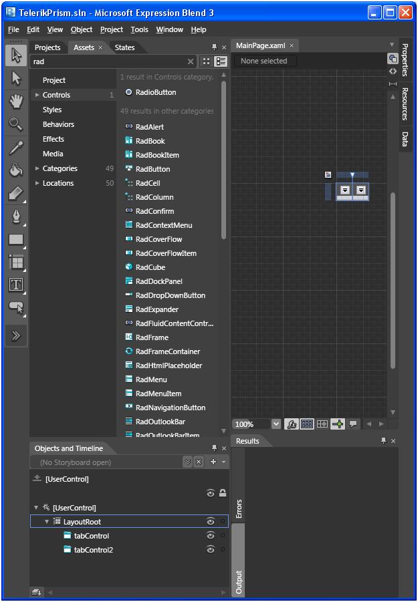Open storyboard options dropdown arrow
Viewport: 418px width, 602px height.
[x=223, y=462]
